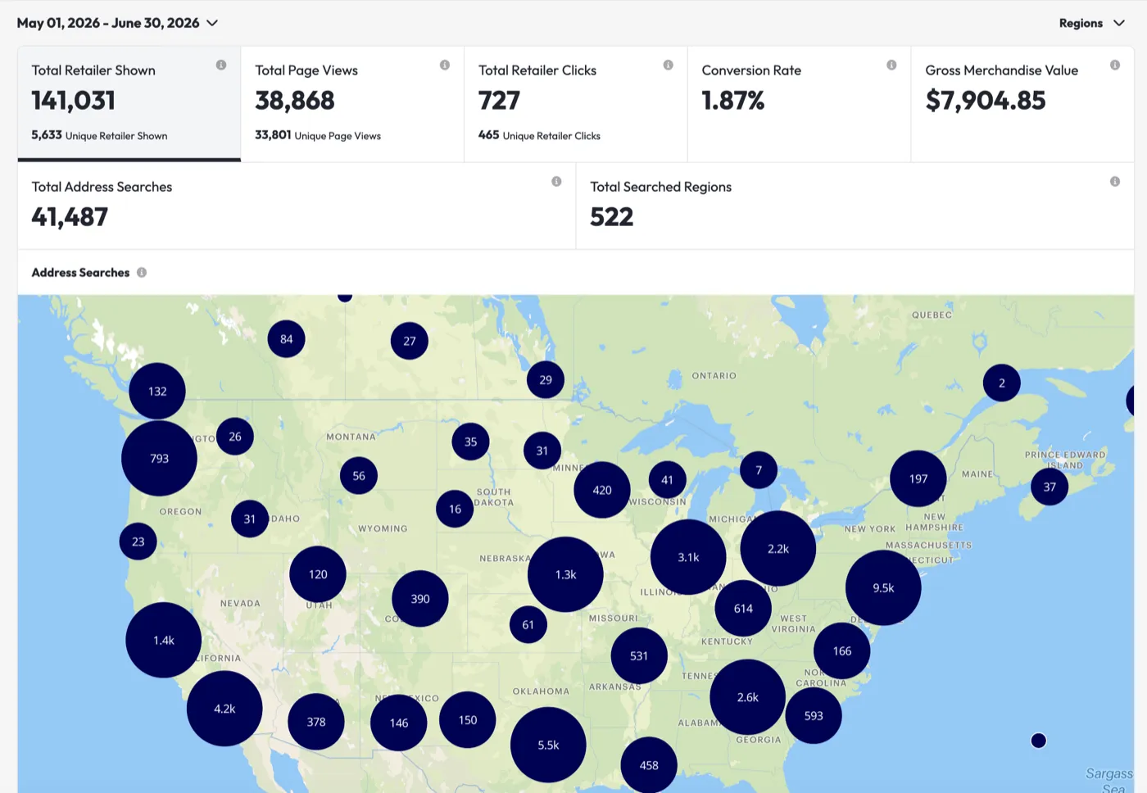The width and height of the screenshot is (1147, 793).
Task: Click the 793 cluster near Oregon
Action: (x=159, y=458)
